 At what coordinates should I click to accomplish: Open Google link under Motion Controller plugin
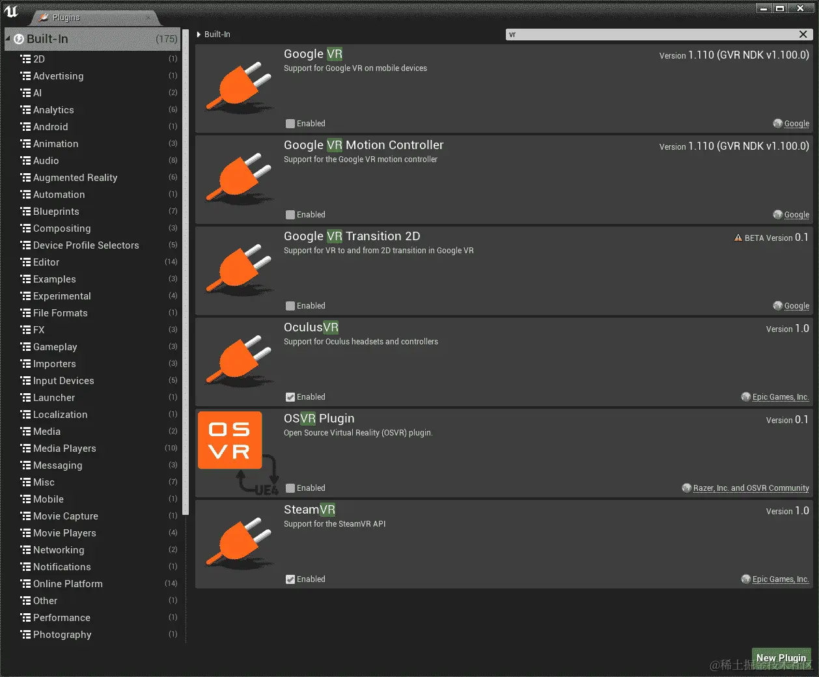pos(797,215)
